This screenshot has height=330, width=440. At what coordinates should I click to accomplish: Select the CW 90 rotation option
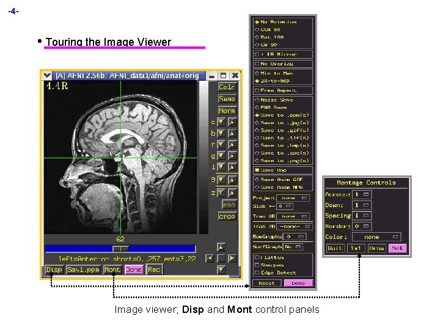[x=266, y=45]
